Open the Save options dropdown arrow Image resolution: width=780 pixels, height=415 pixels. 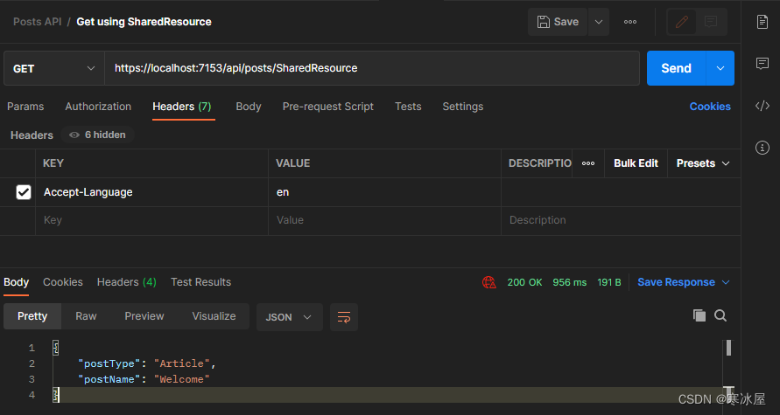[599, 22]
